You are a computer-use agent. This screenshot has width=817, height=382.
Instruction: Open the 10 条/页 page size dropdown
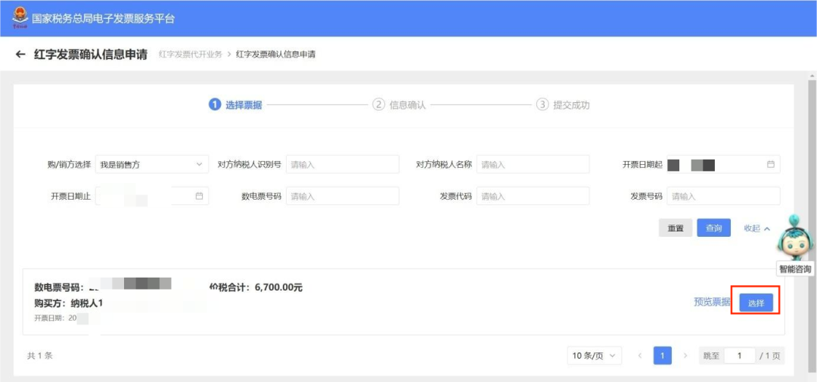(594, 356)
